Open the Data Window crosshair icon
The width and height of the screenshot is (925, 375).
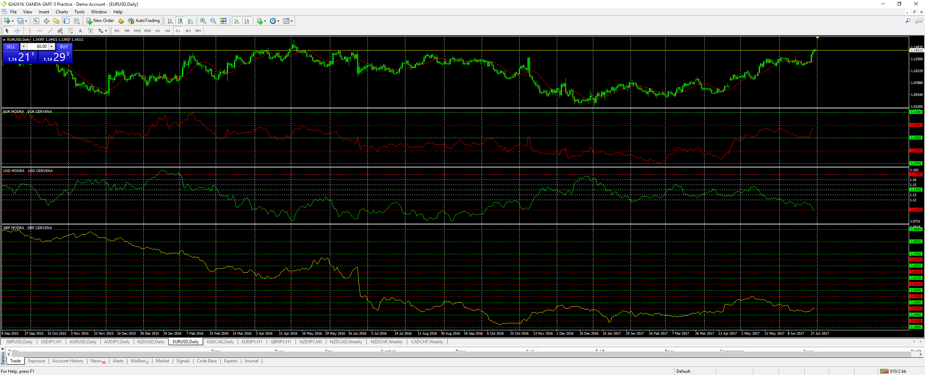pos(46,21)
